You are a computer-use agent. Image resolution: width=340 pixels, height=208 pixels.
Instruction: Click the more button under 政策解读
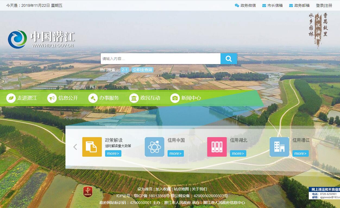click(x=113, y=153)
